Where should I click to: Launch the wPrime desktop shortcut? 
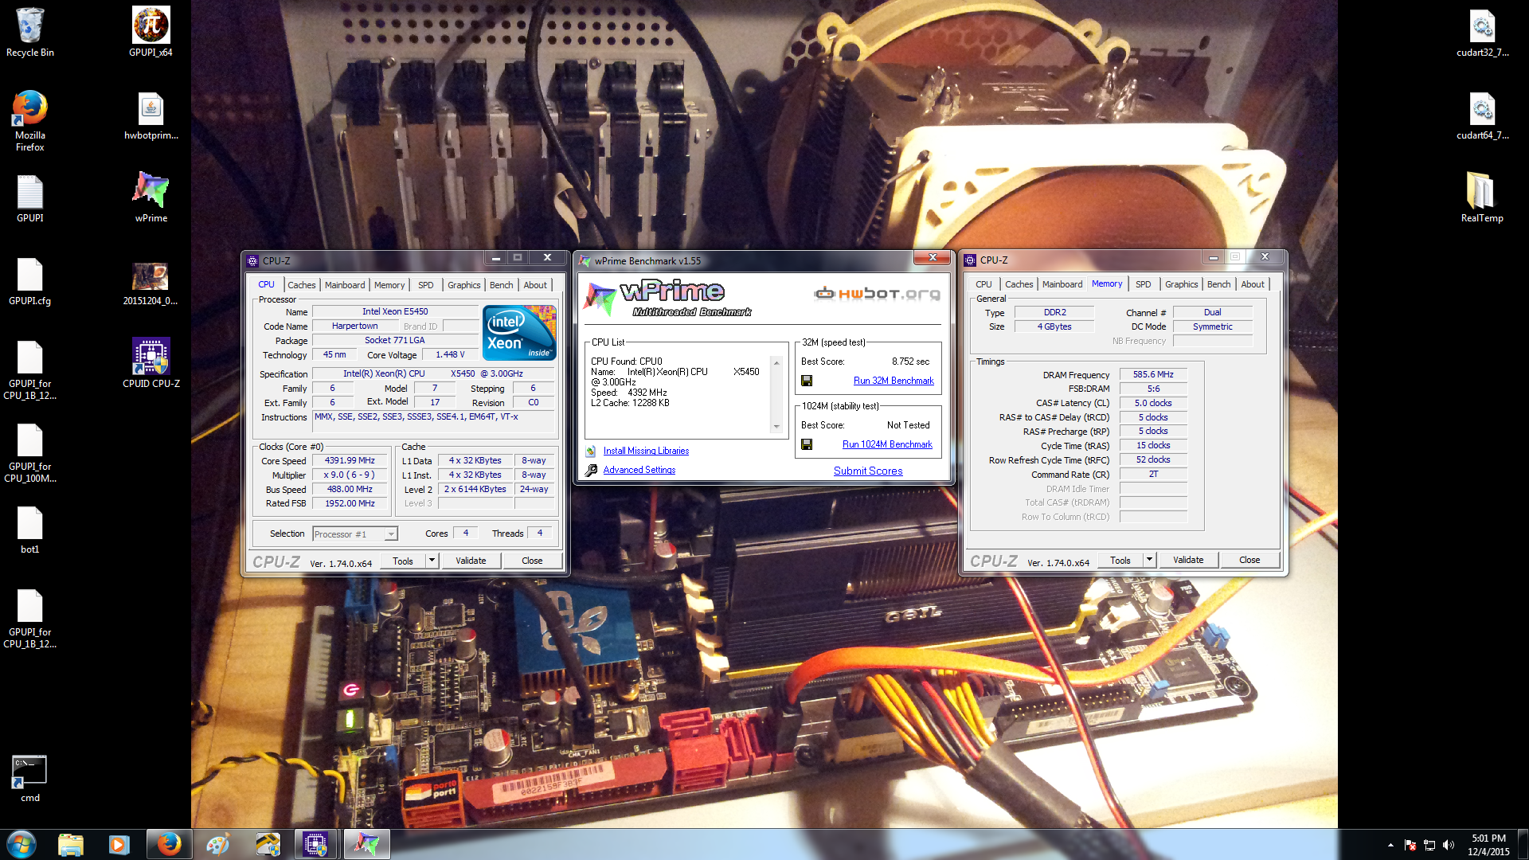pos(151,198)
